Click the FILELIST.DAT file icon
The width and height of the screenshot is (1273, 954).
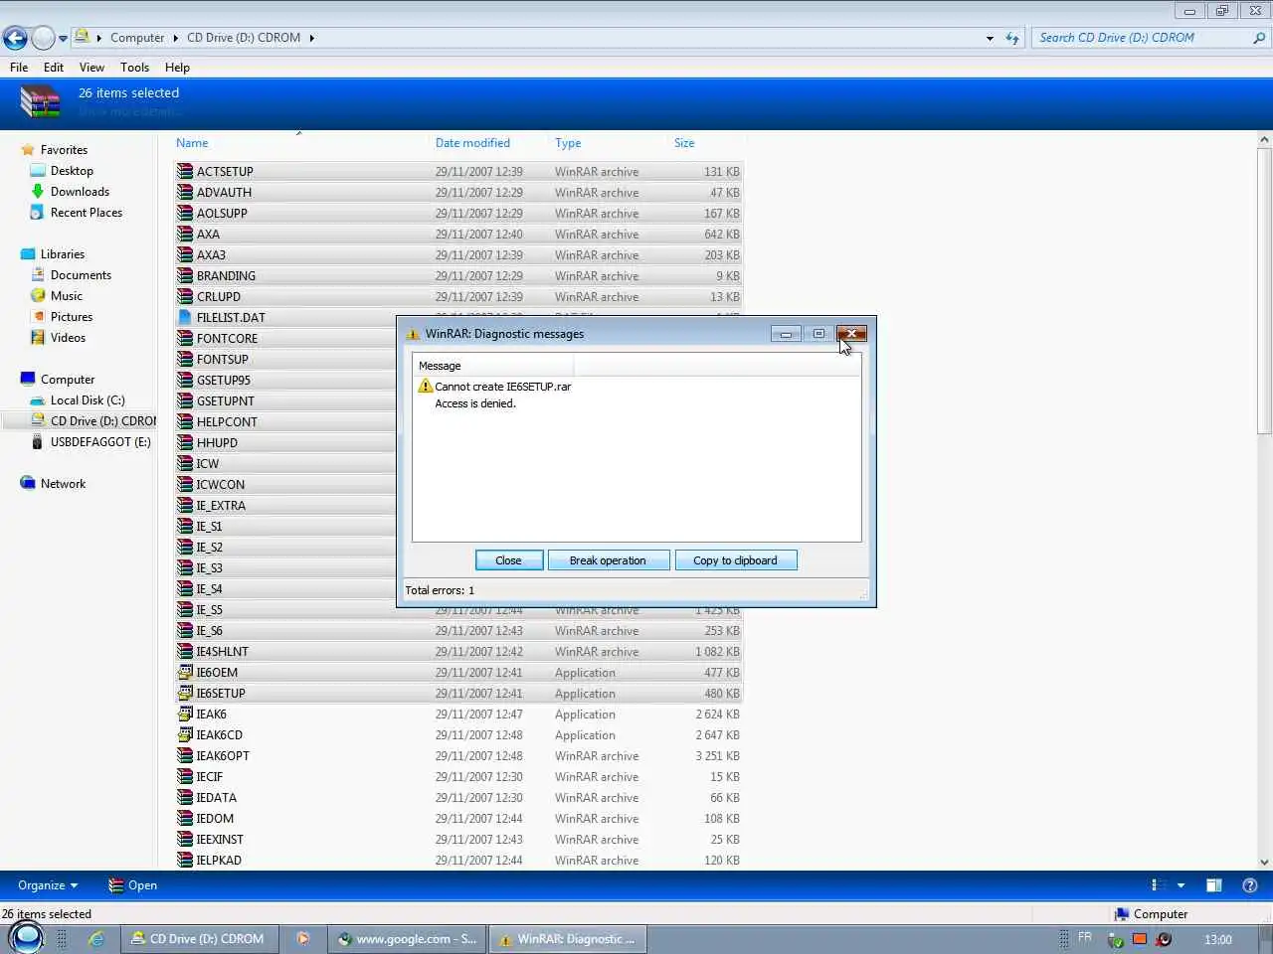click(x=185, y=317)
